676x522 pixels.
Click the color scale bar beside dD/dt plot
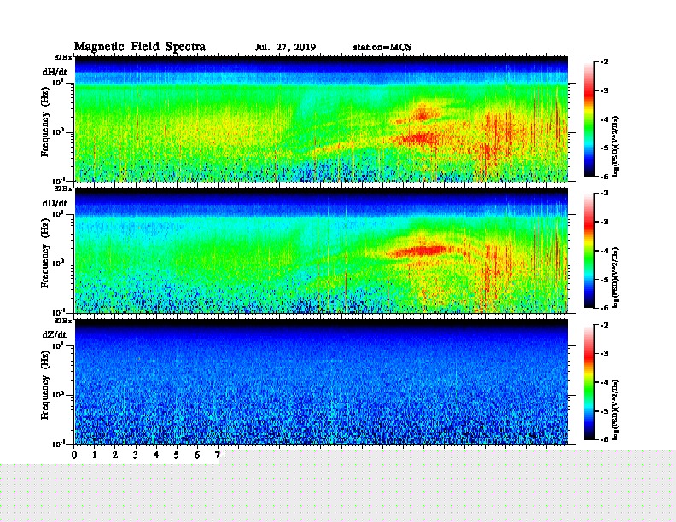[x=589, y=251]
